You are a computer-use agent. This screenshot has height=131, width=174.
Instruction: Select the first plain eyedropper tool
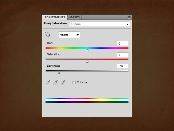[48, 82]
